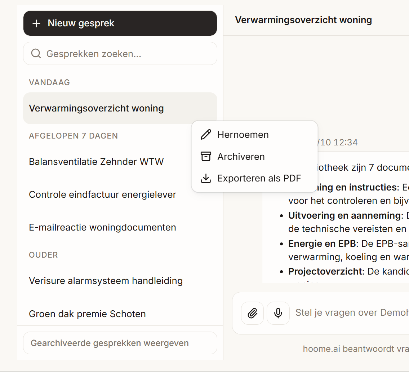Activate the microphone voice input button

pos(278,313)
